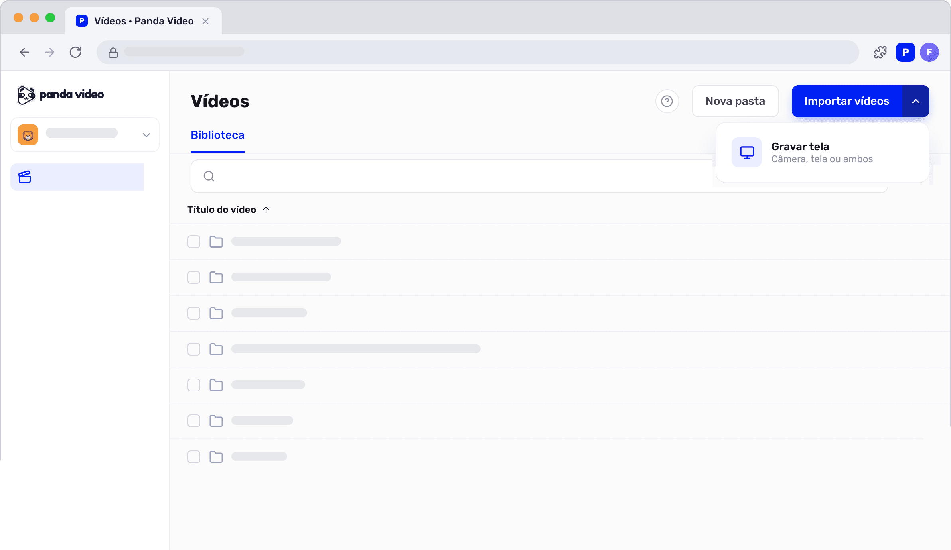Click the browser forward arrow
Viewport: 951px width, 550px height.
coord(50,52)
